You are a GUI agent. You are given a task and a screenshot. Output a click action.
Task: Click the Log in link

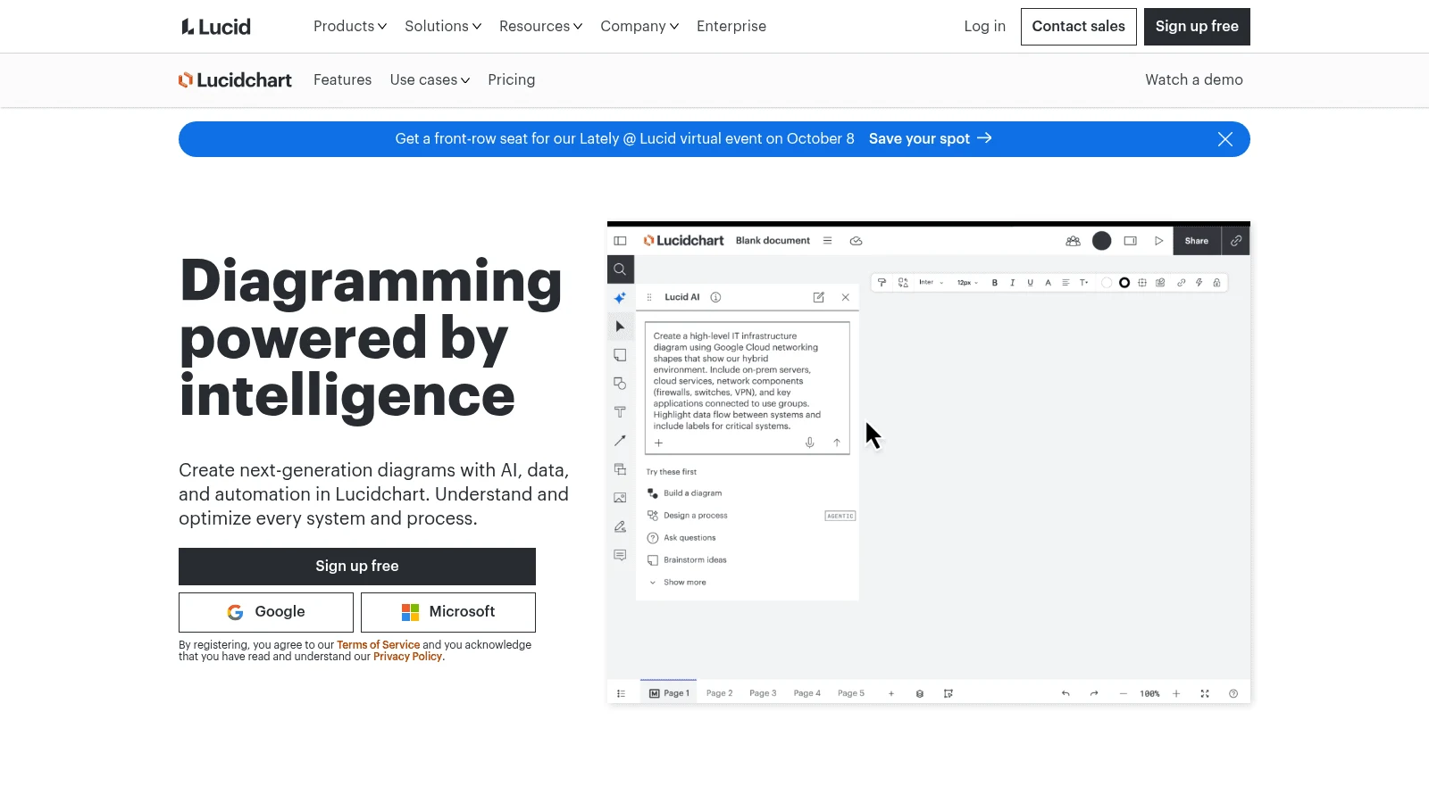pyautogui.click(x=984, y=27)
